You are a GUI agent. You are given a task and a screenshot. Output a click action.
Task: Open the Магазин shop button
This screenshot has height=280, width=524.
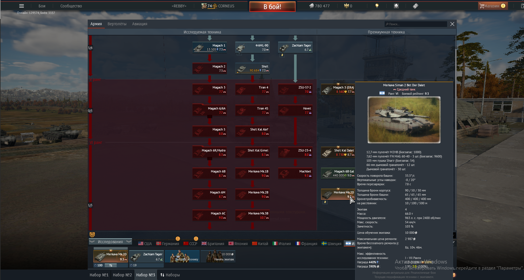tap(493, 6)
